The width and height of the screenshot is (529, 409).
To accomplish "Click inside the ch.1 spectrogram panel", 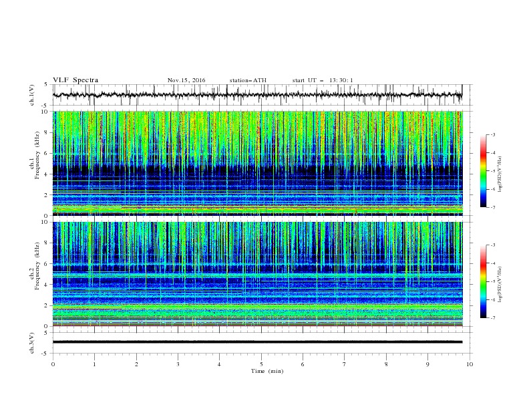I will 258,163.
